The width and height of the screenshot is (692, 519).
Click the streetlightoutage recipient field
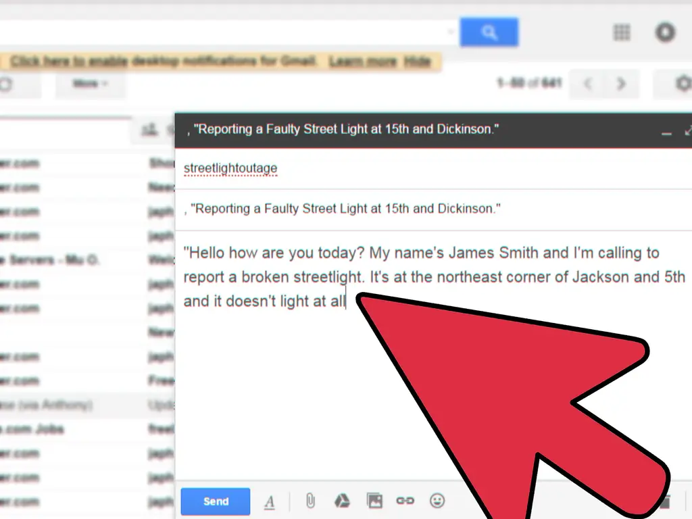pyautogui.click(x=433, y=168)
